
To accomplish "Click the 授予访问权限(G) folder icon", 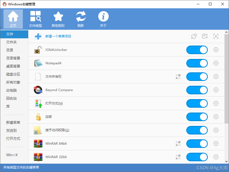I will 38,130.
